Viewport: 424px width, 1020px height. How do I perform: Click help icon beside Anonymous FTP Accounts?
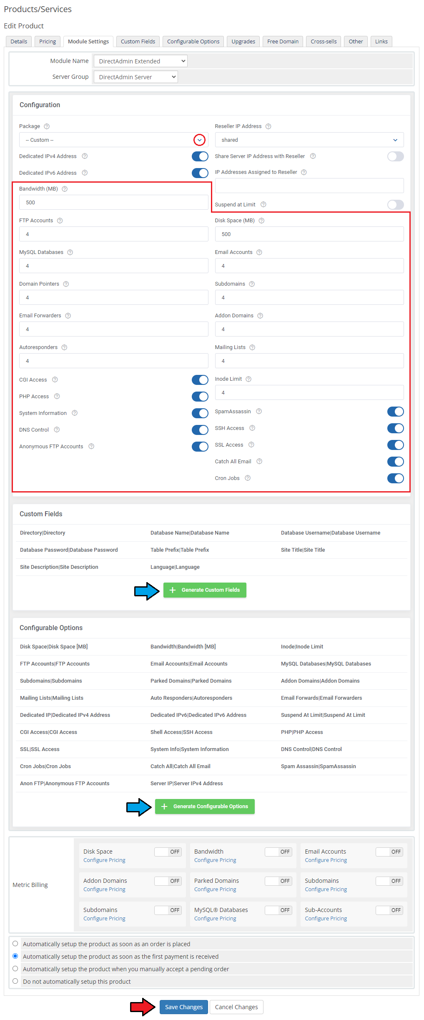(x=91, y=447)
